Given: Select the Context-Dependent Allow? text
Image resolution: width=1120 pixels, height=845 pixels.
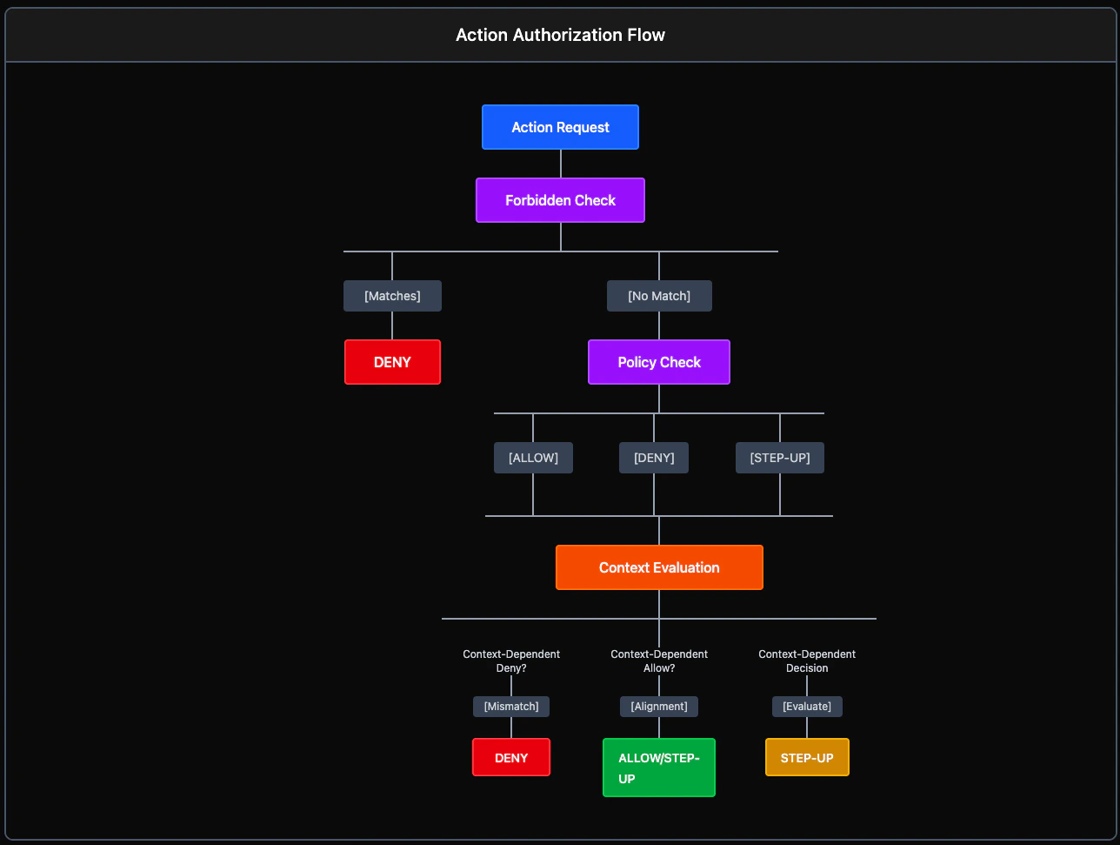Looking at the screenshot, I should [x=658, y=661].
